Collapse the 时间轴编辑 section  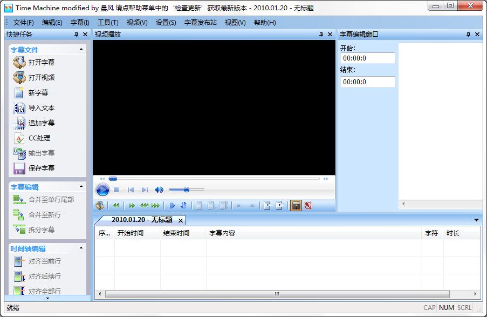81,248
